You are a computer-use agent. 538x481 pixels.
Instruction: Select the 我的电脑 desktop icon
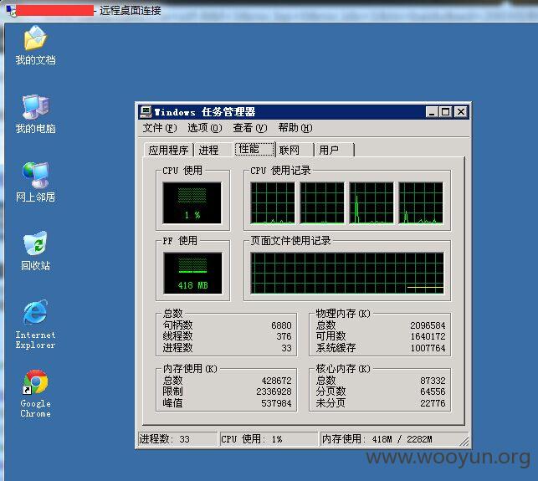click(x=35, y=115)
